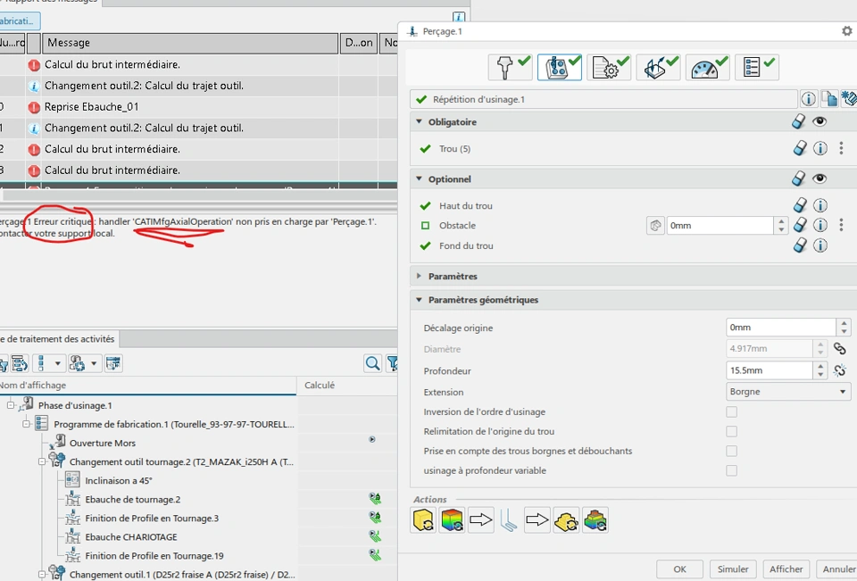Click the link icon beside Diamètre

pos(840,348)
